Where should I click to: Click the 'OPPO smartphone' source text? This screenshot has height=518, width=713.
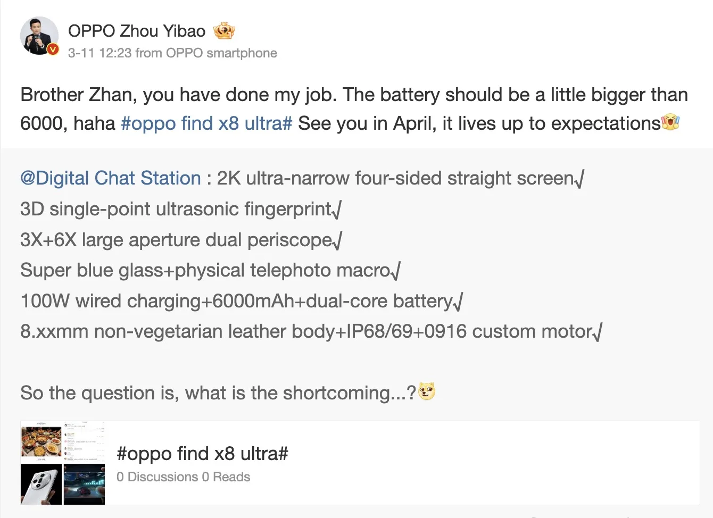click(x=221, y=53)
